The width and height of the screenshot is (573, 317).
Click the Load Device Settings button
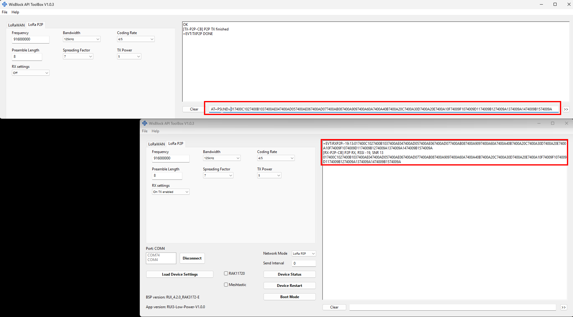pos(180,274)
